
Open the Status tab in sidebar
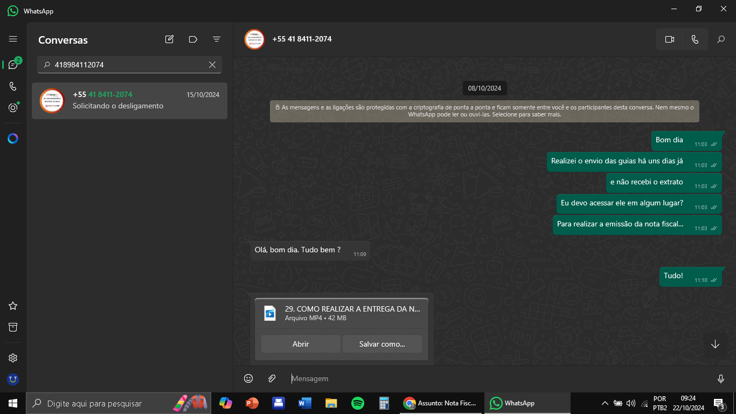(13, 108)
